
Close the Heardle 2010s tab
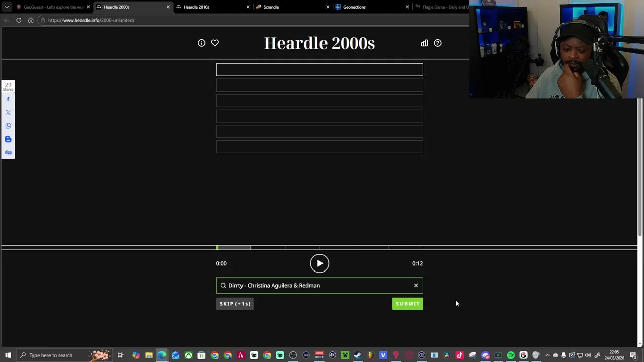pyautogui.click(x=248, y=7)
